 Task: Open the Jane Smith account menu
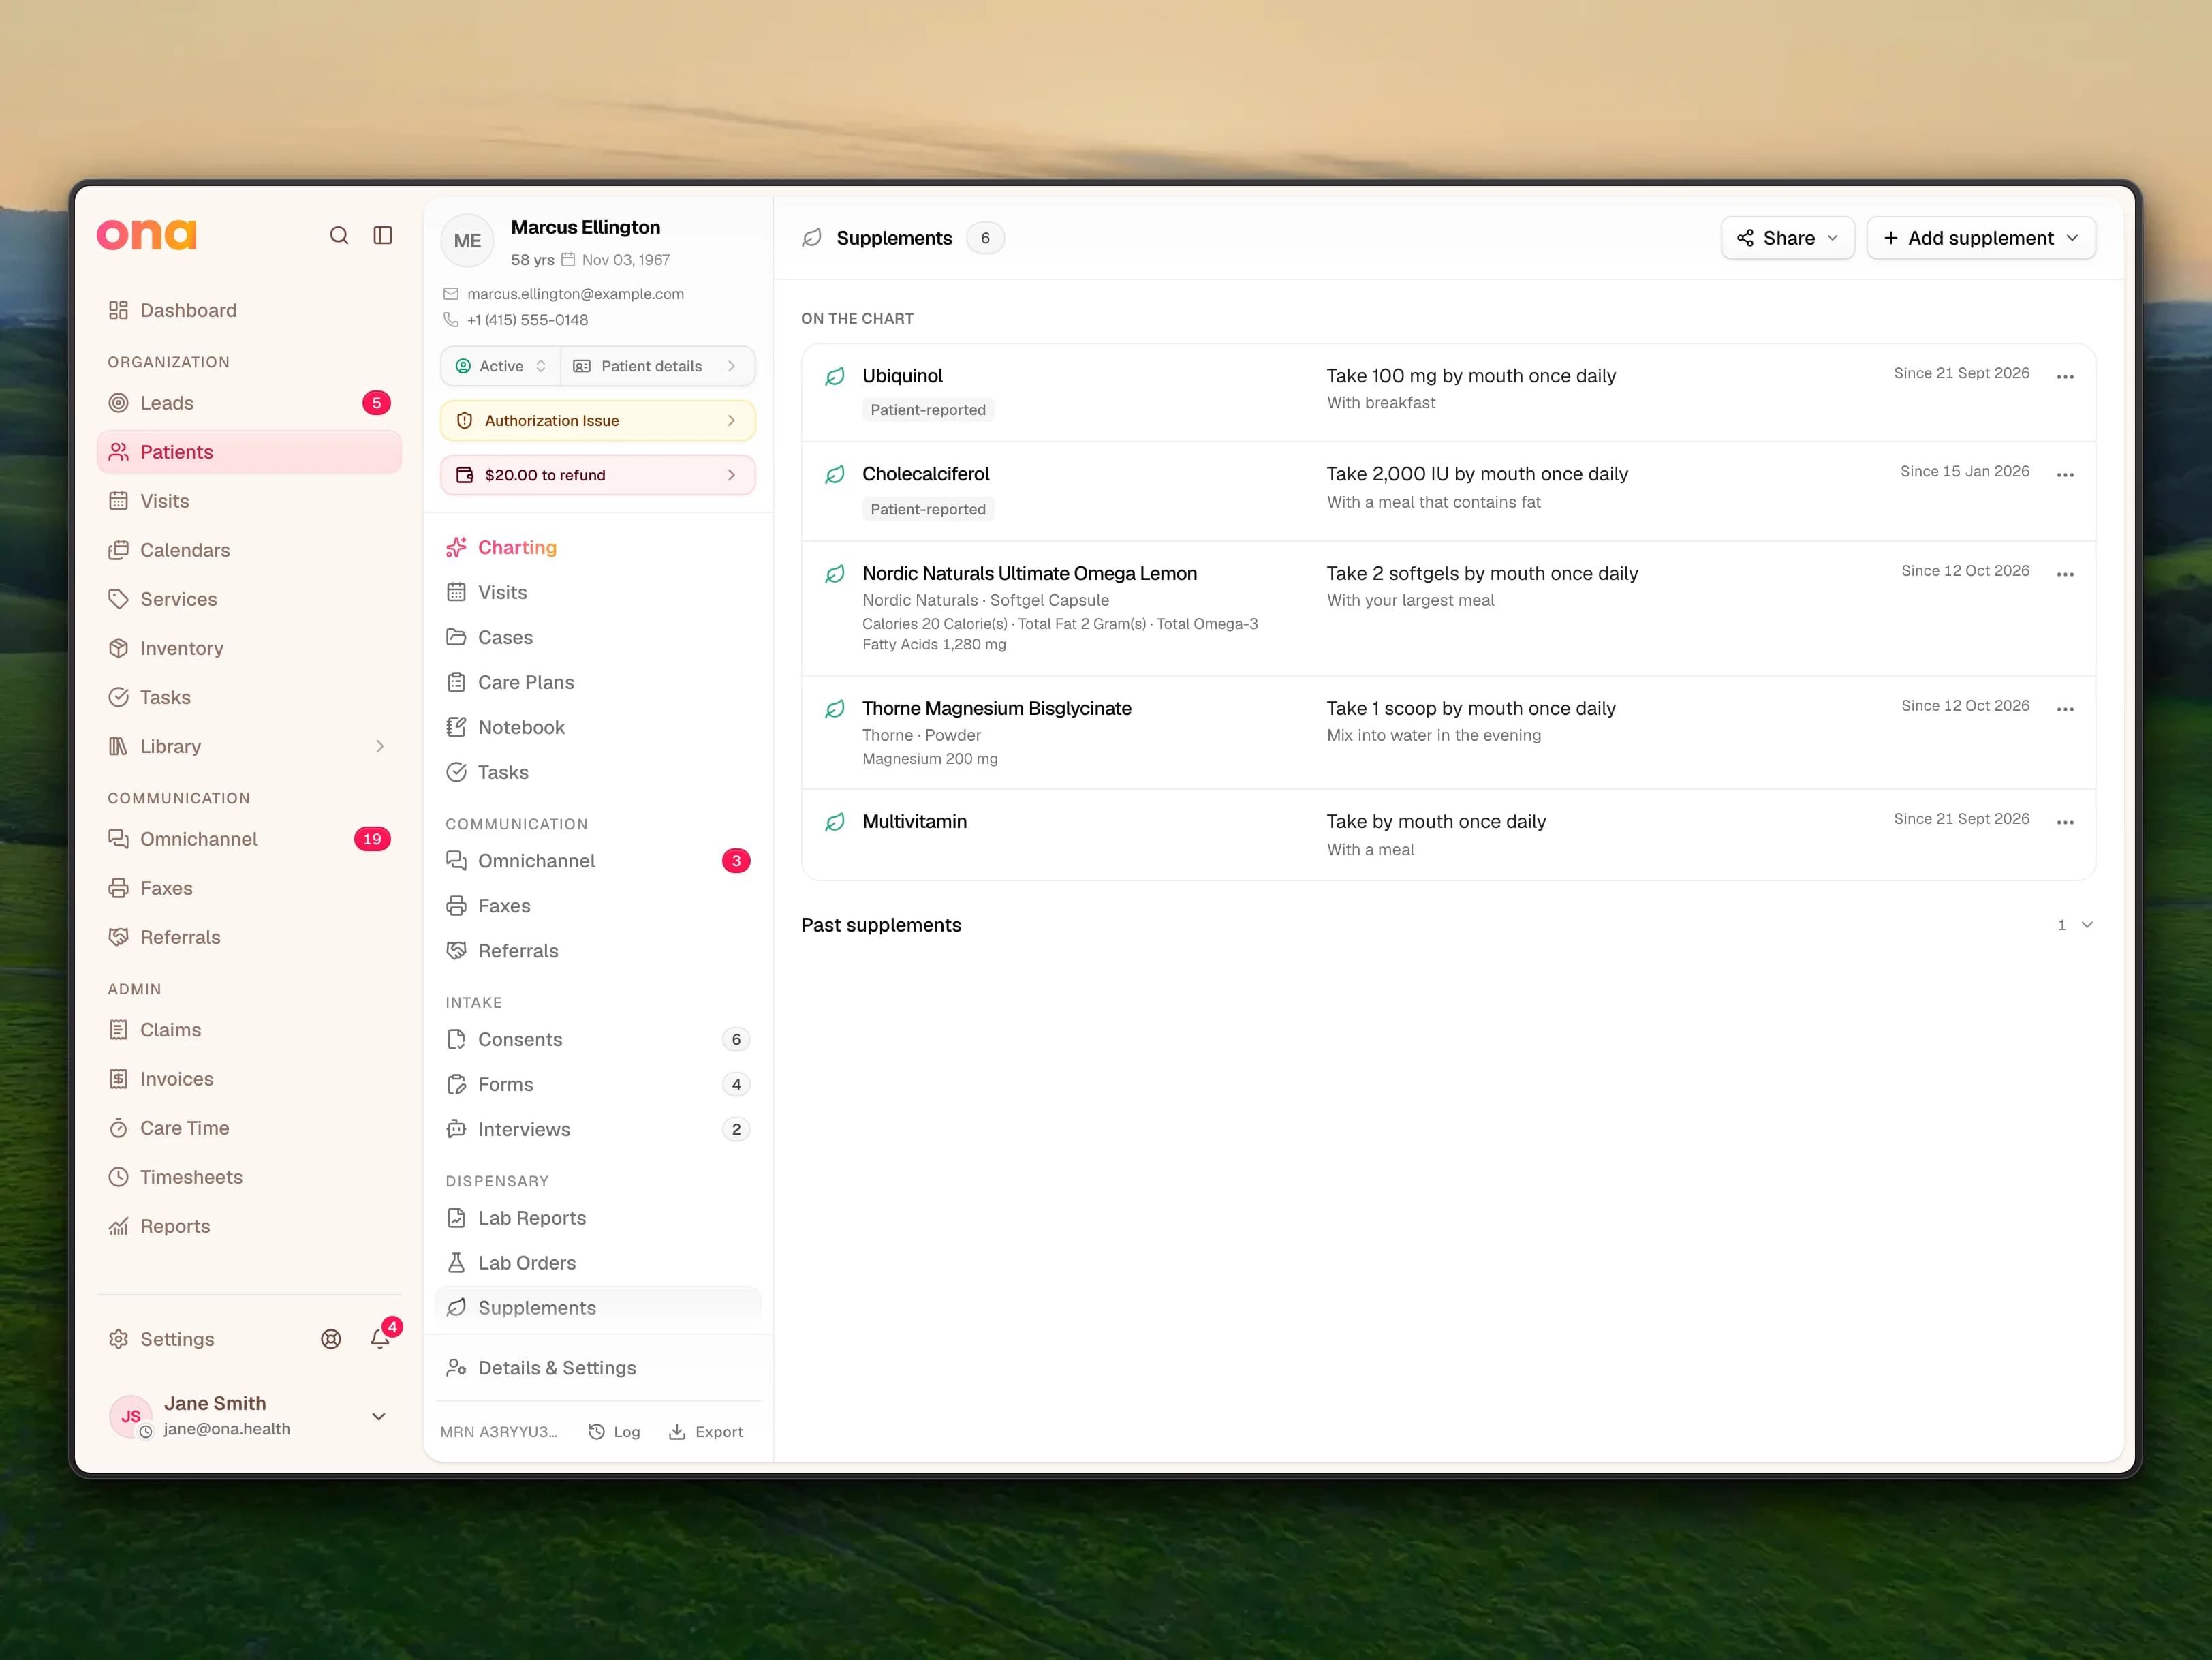(x=249, y=1416)
